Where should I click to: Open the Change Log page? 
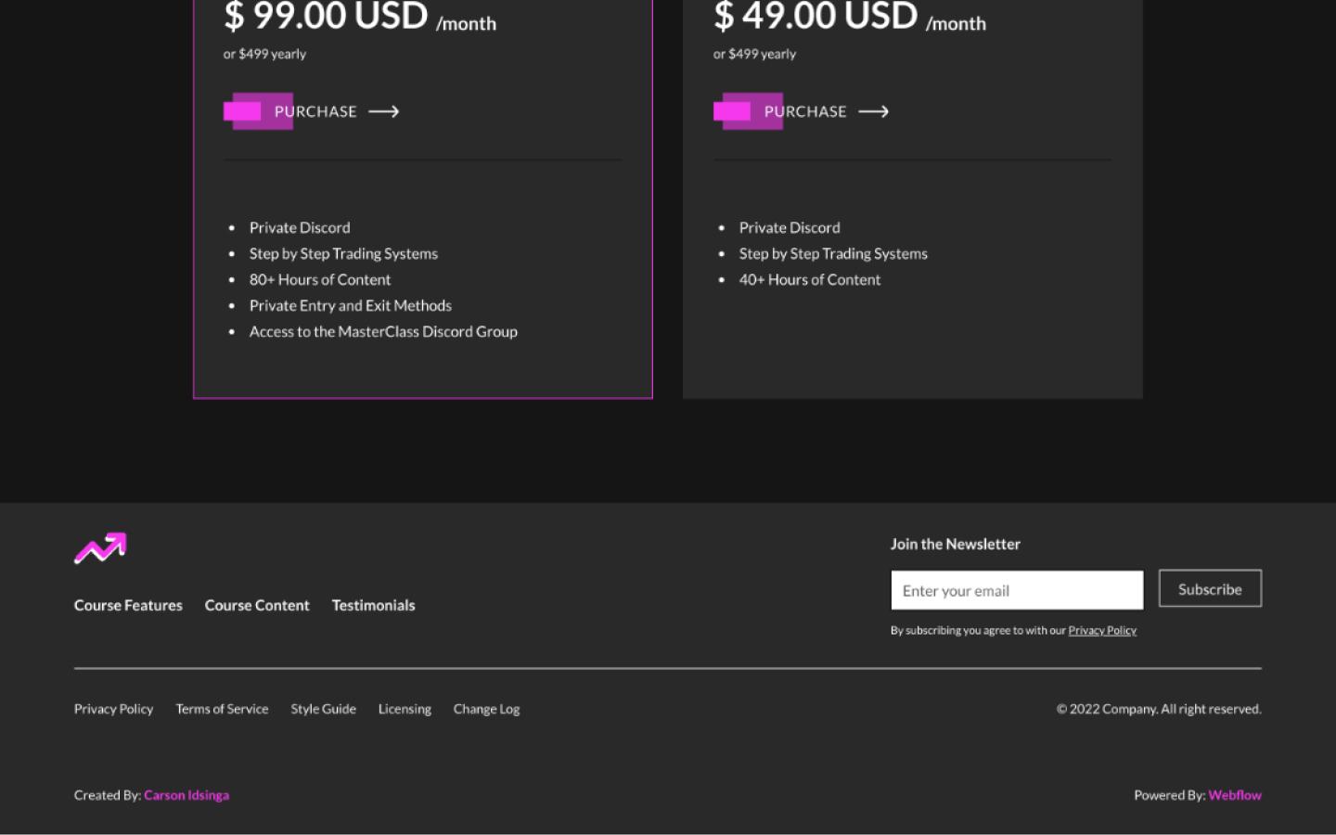coord(486,709)
